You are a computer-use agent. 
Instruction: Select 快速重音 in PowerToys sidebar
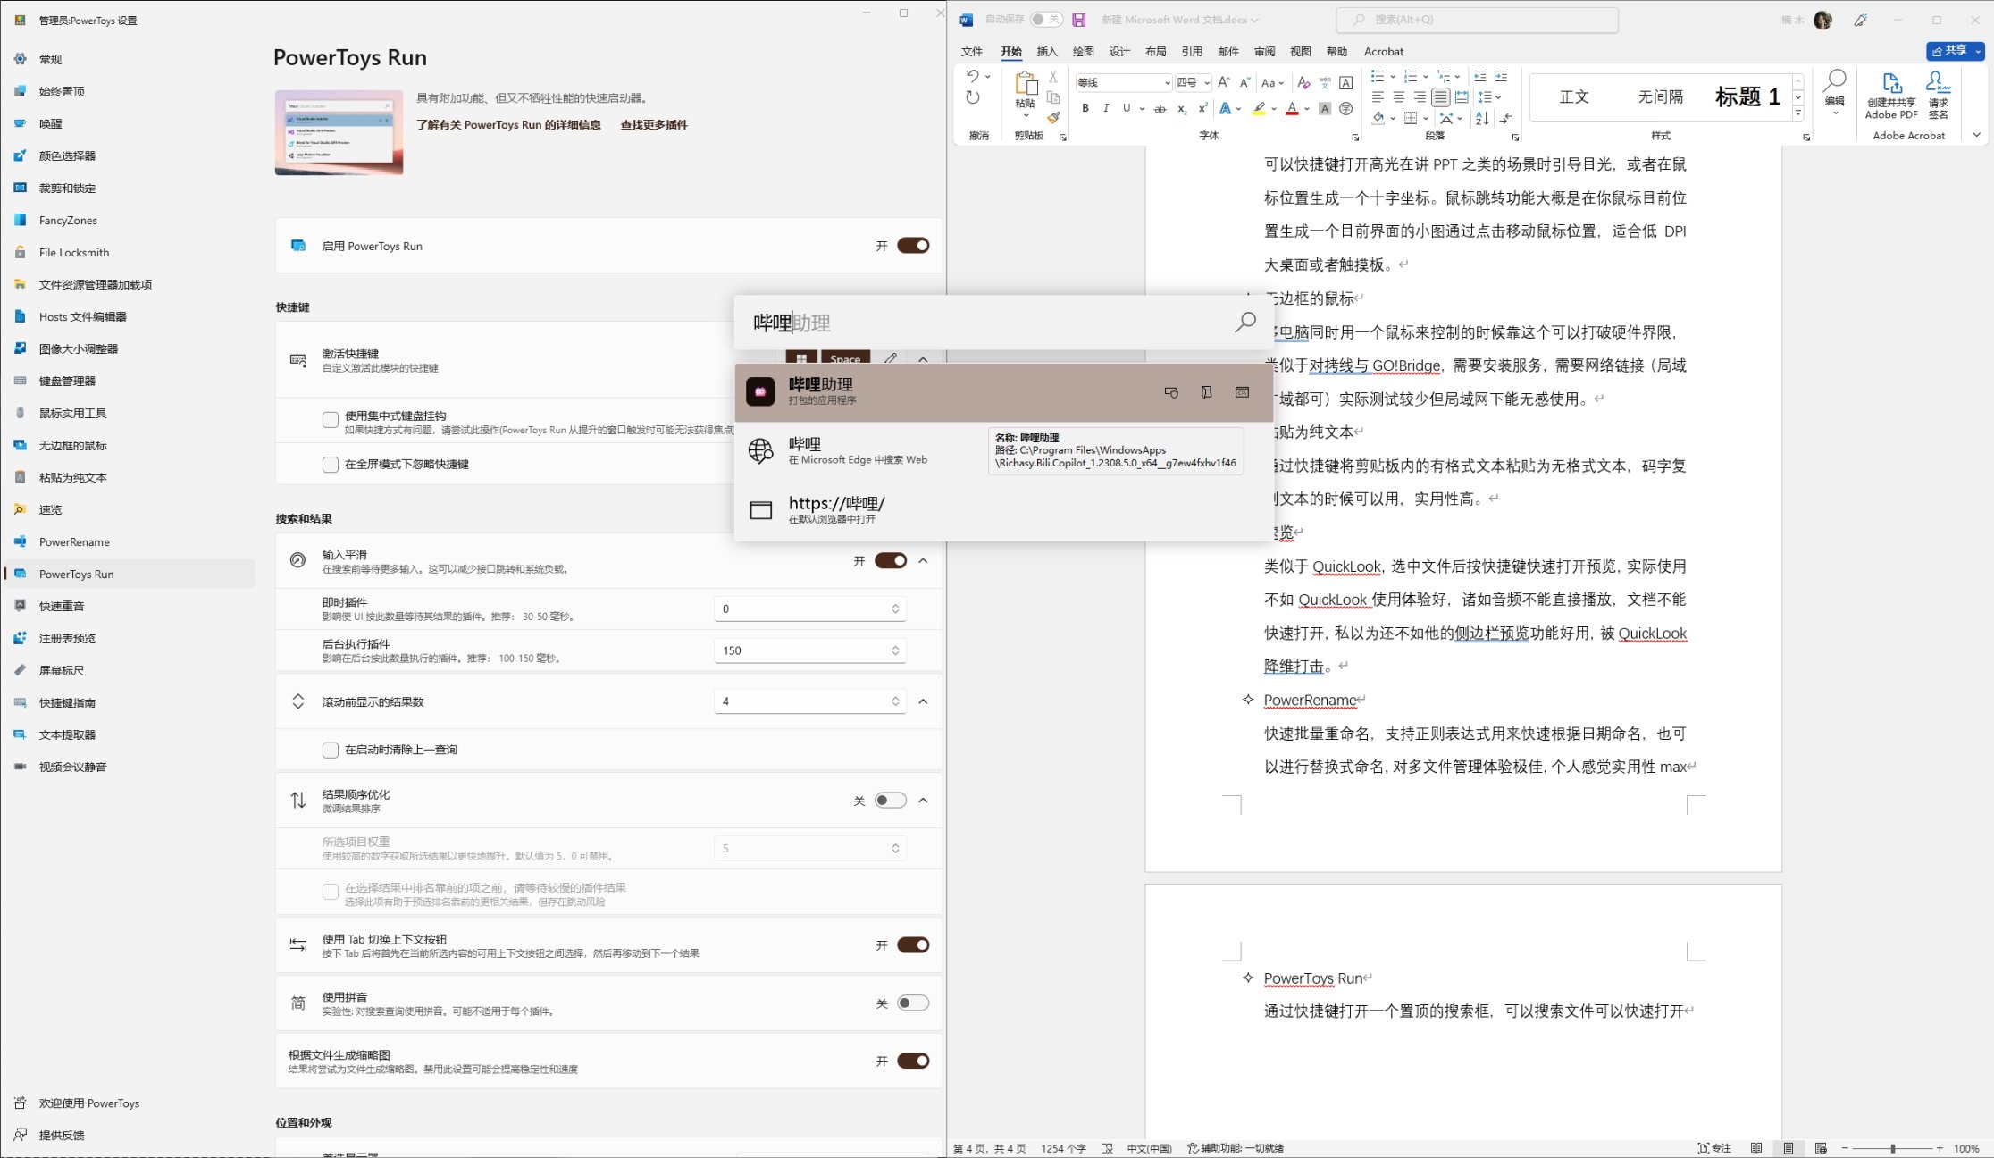coord(62,606)
